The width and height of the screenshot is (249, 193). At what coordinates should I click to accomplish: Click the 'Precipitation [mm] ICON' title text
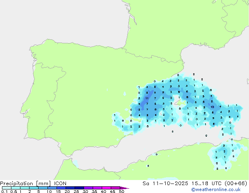click(33, 184)
